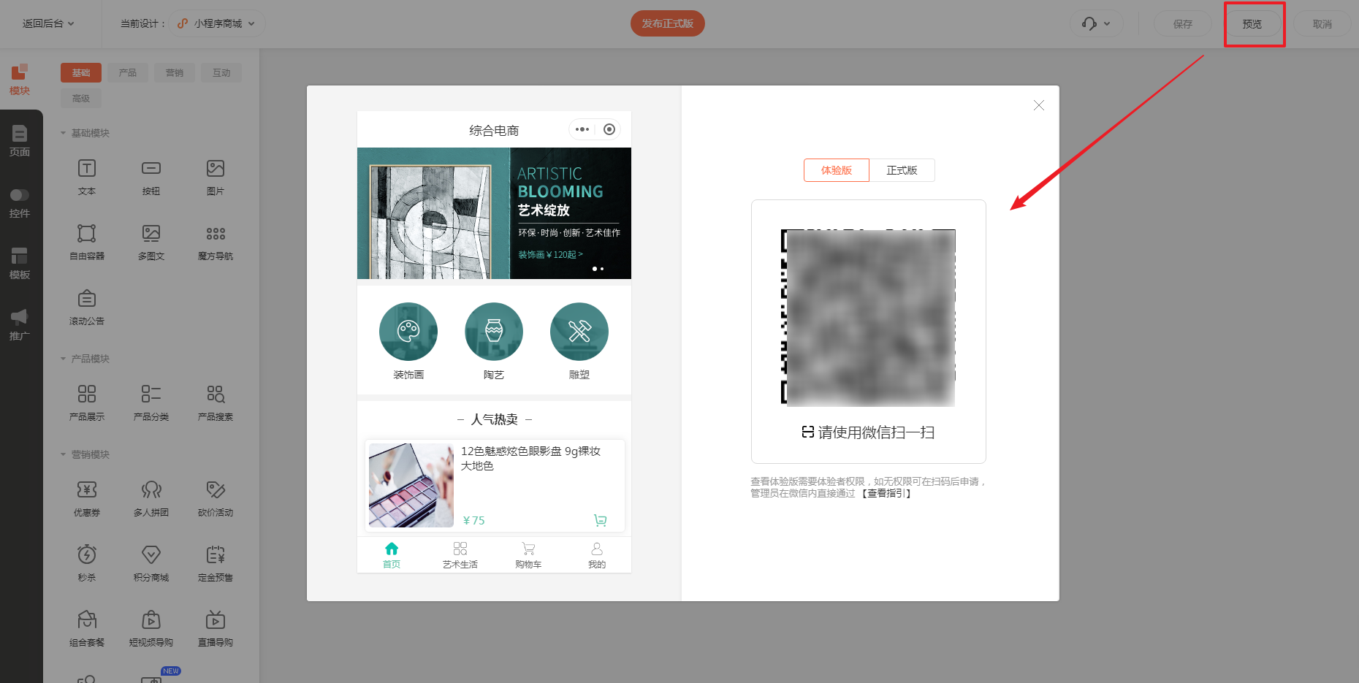
Task: Add a 自由容器 module
Action: pos(87,242)
